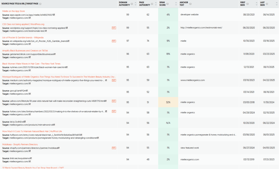Select anchor text 'developer website'
The image size is (279, 169).
[189, 15]
